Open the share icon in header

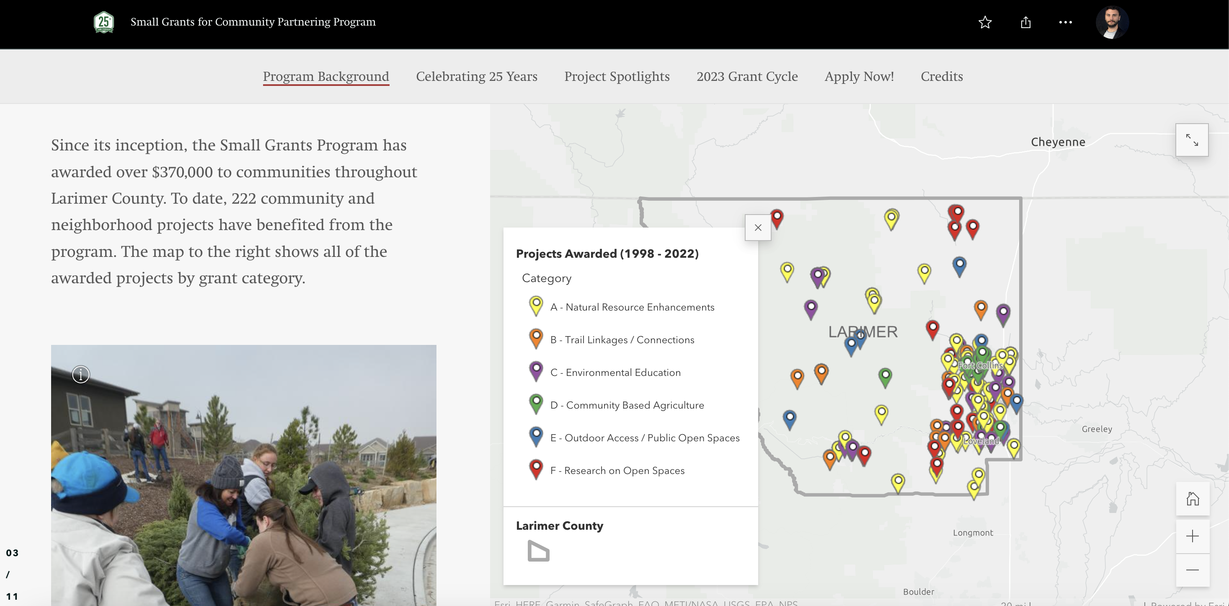(x=1025, y=23)
